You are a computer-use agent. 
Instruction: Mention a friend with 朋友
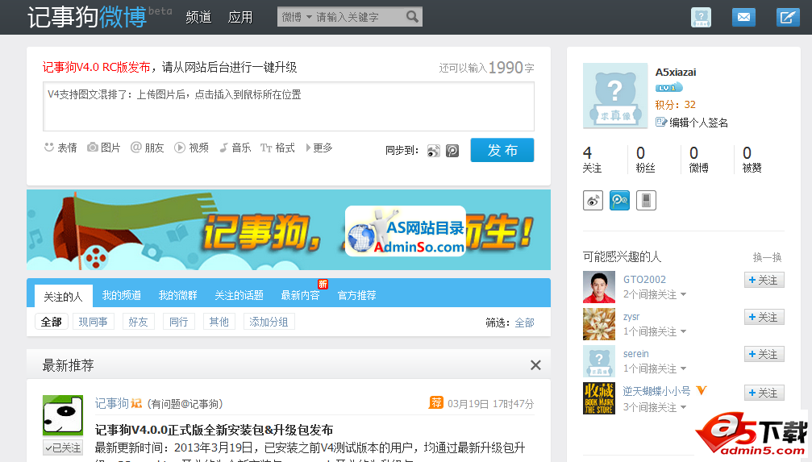coord(147,148)
